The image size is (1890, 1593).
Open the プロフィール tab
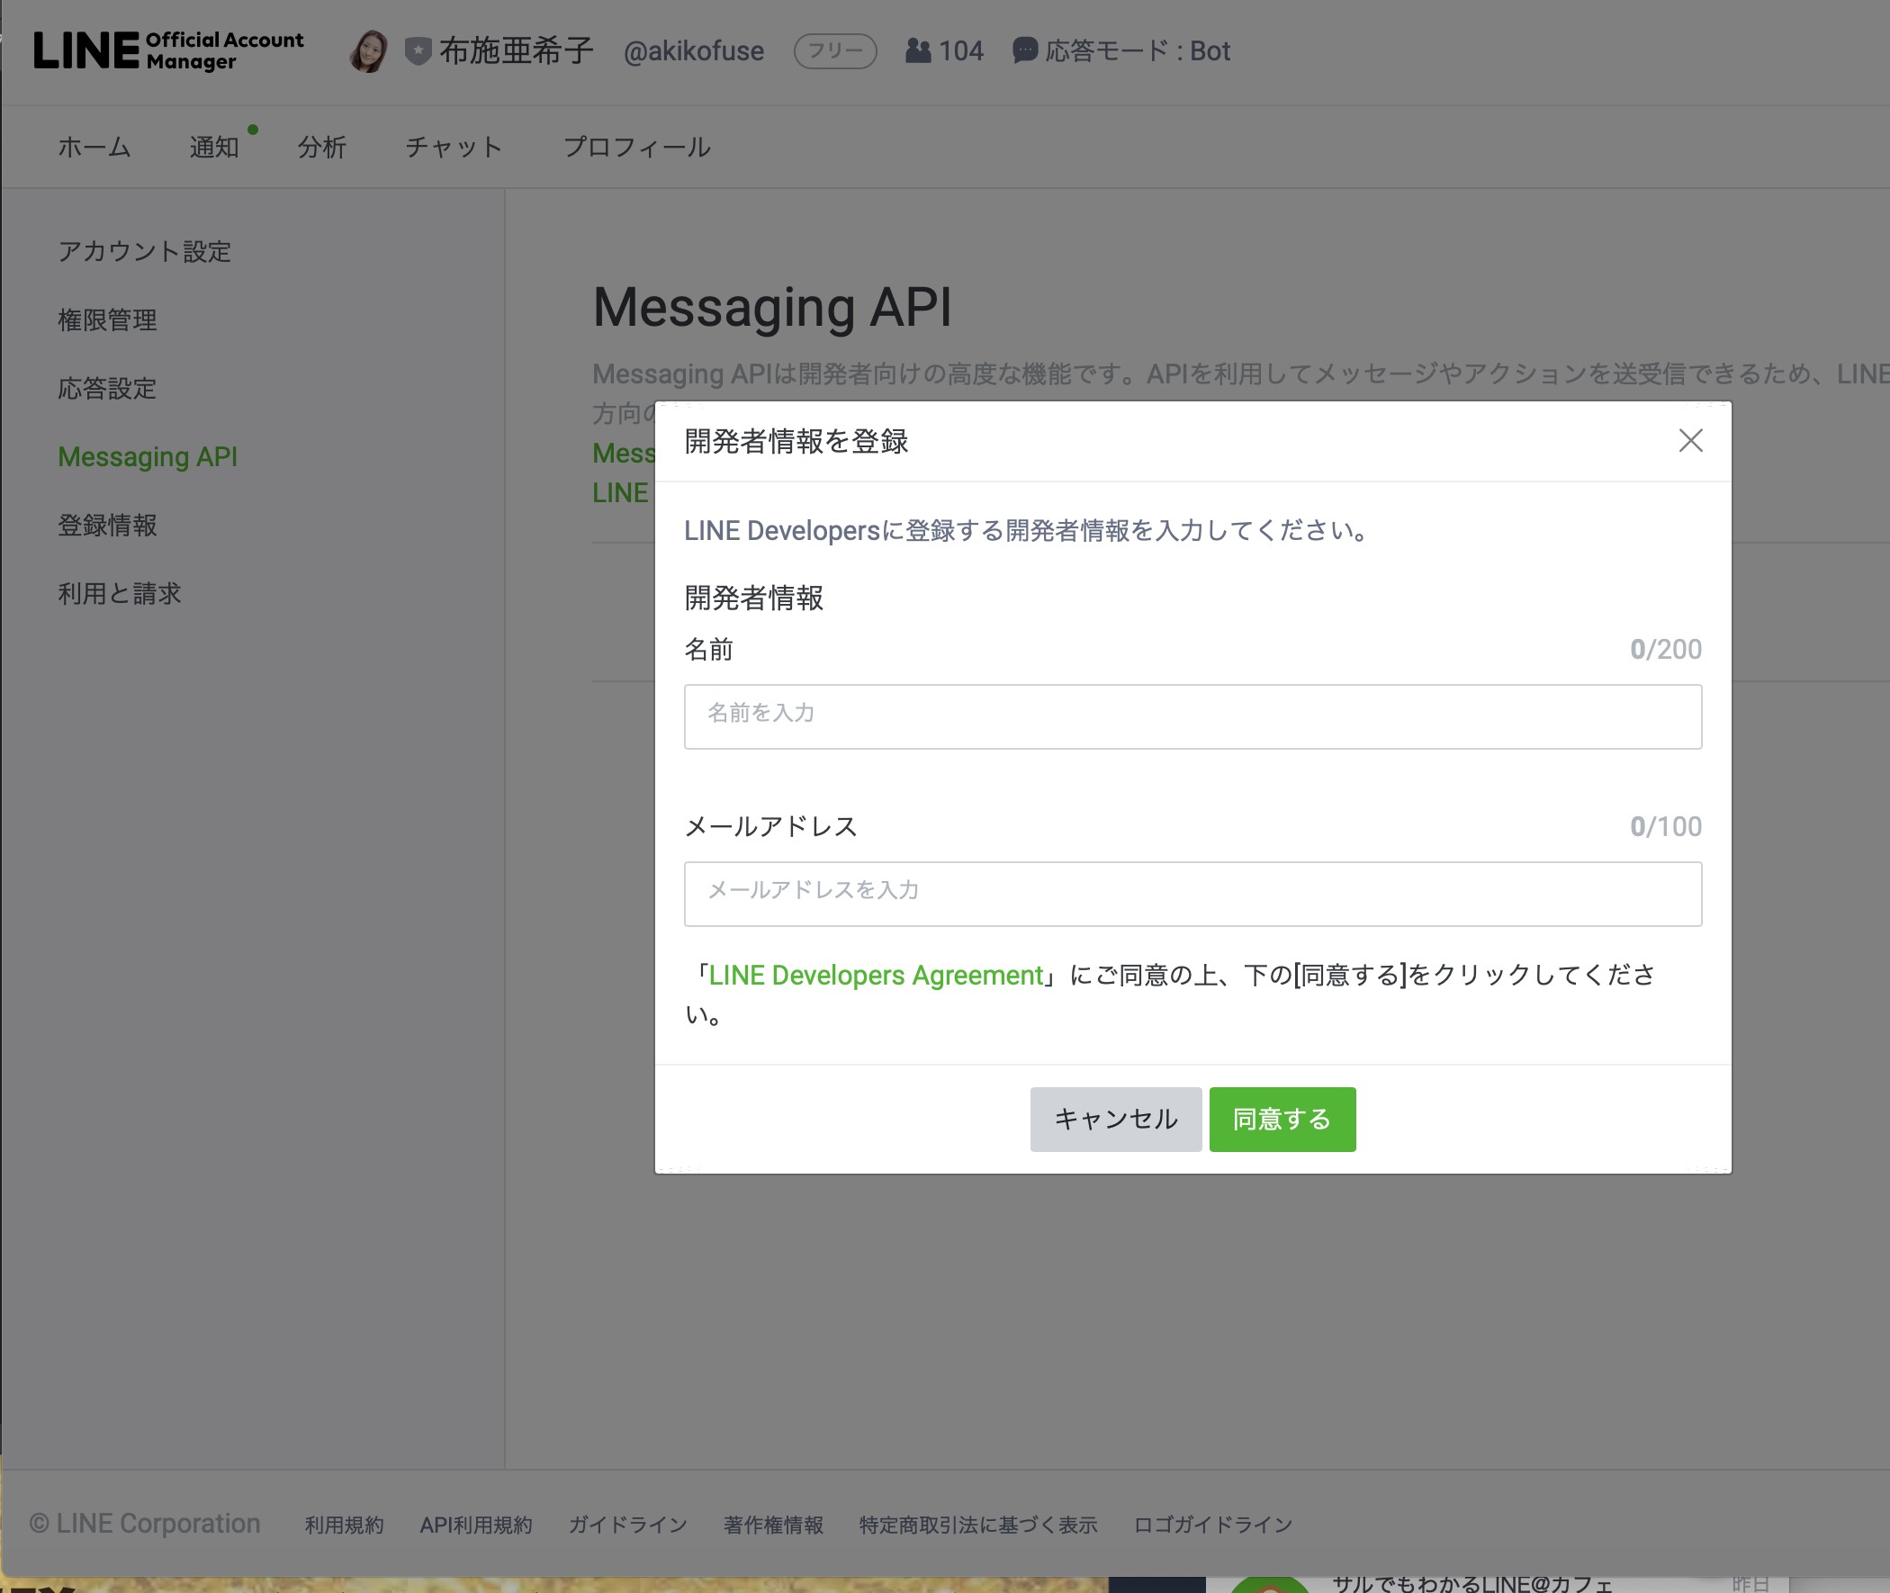(637, 148)
